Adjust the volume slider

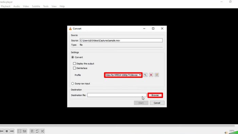click(x=233, y=132)
